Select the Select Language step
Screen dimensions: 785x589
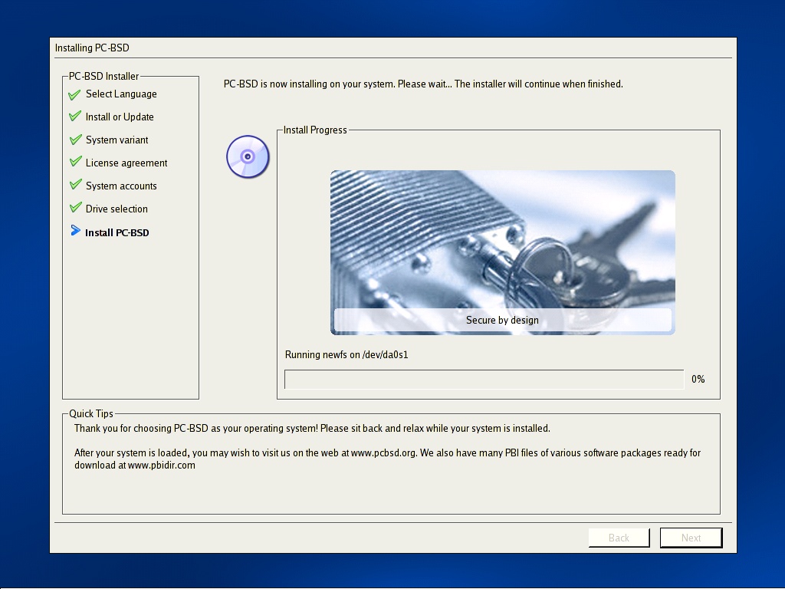(121, 94)
